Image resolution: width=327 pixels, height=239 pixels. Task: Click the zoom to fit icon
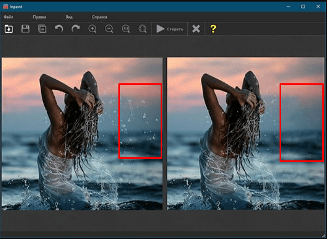142,29
